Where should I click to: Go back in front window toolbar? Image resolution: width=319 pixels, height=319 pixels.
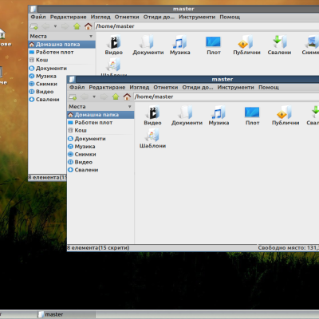pyautogui.click(x=85, y=96)
